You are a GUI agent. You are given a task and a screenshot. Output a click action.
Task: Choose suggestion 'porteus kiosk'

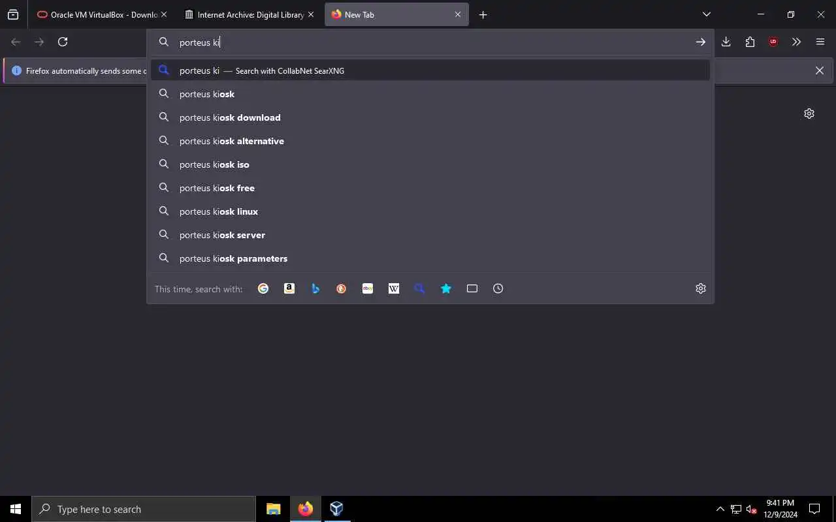click(x=430, y=94)
